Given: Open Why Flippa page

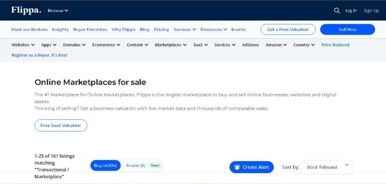Looking at the screenshot, I should coord(123,29).
